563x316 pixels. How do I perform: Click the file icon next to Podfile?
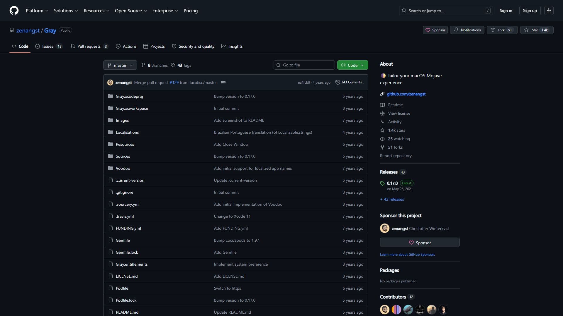[x=111, y=288]
